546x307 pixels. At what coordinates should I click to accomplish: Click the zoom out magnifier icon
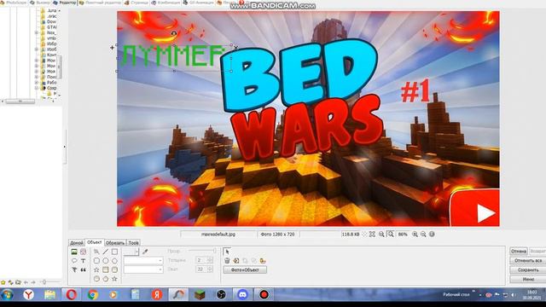tap(423, 235)
